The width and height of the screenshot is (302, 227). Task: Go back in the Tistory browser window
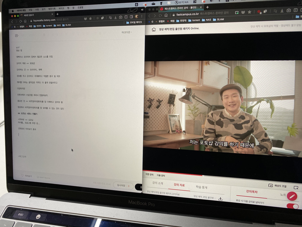click(12, 22)
